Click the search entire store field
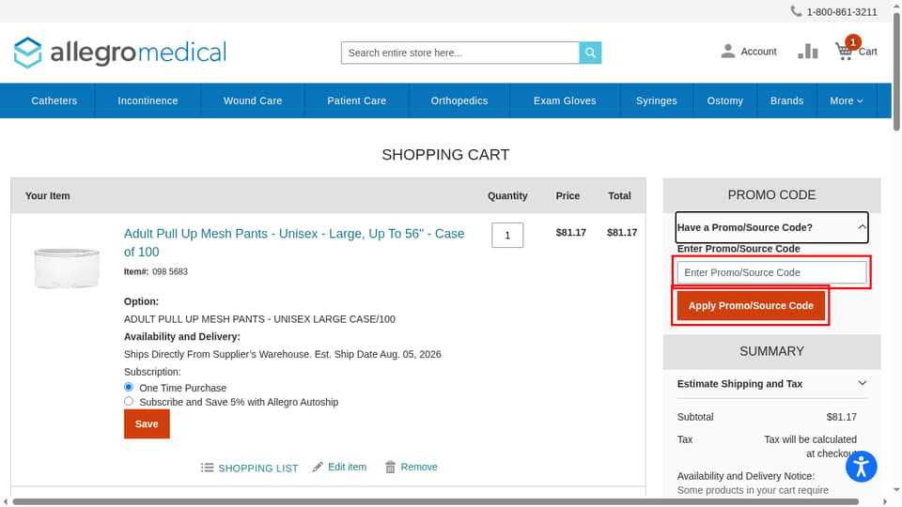The width and height of the screenshot is (902, 507). coord(460,53)
